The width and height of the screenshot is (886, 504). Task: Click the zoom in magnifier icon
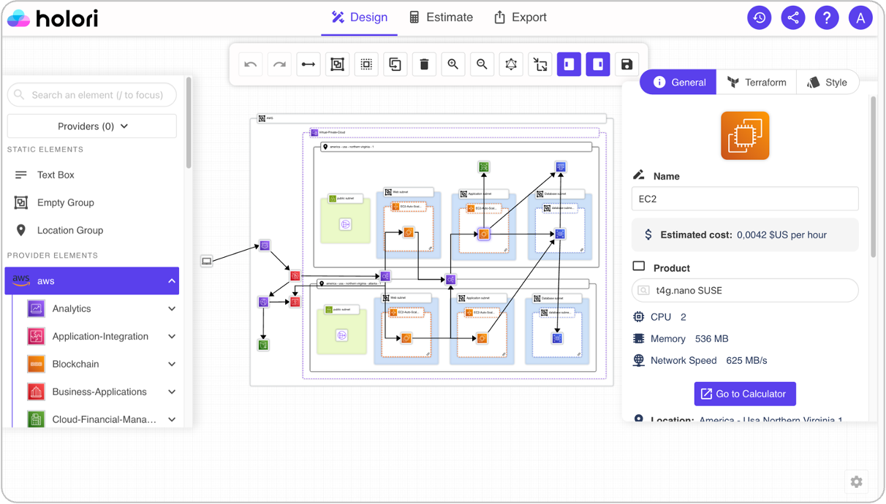453,64
